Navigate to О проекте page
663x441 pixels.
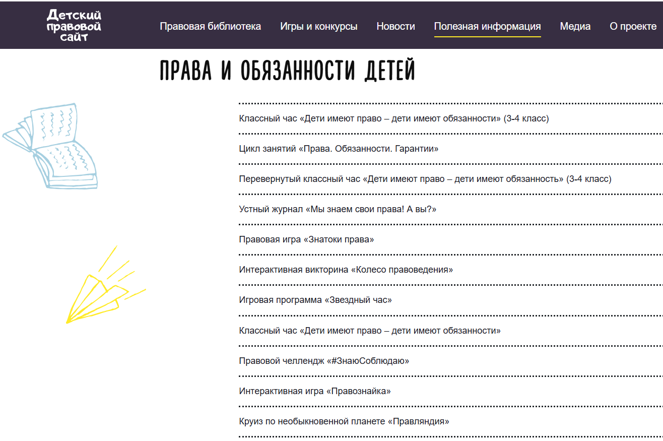(x=633, y=26)
